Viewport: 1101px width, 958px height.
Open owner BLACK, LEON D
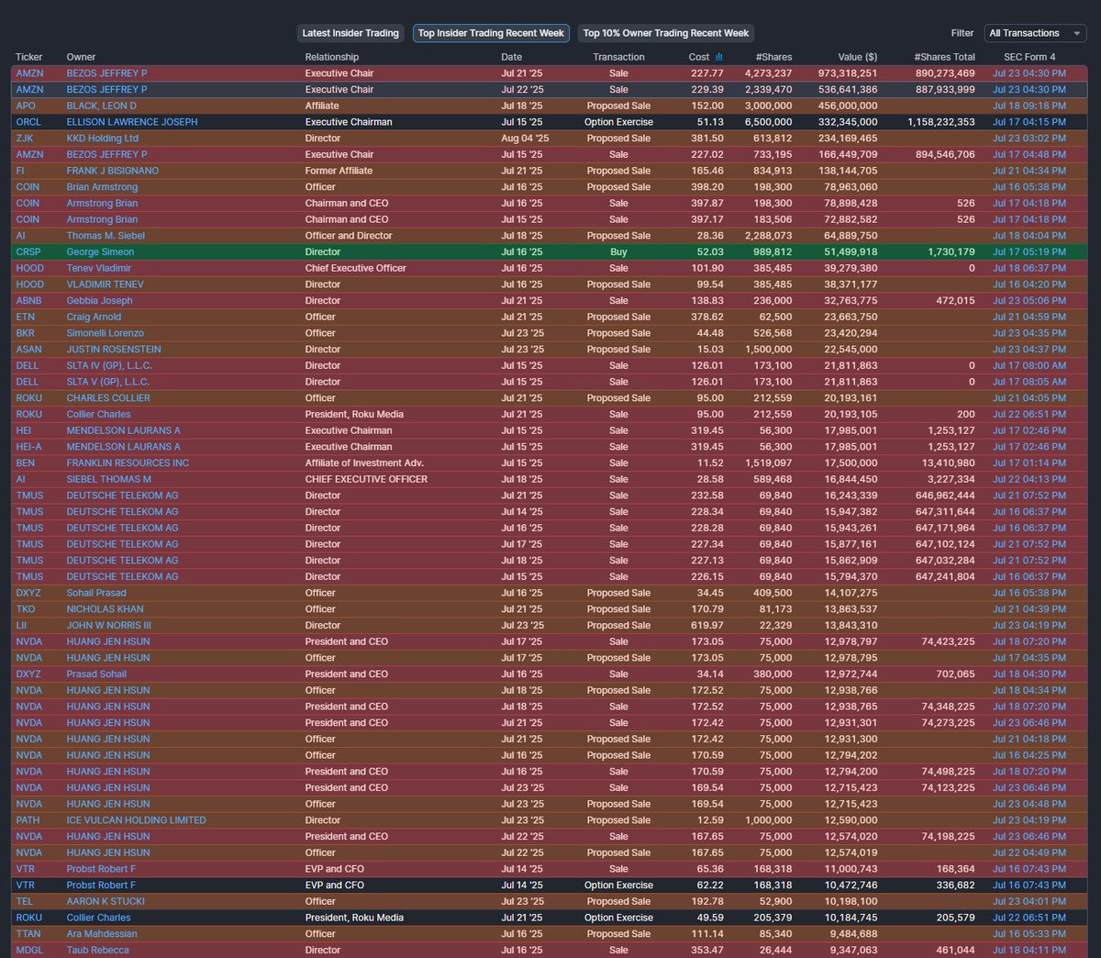point(101,106)
